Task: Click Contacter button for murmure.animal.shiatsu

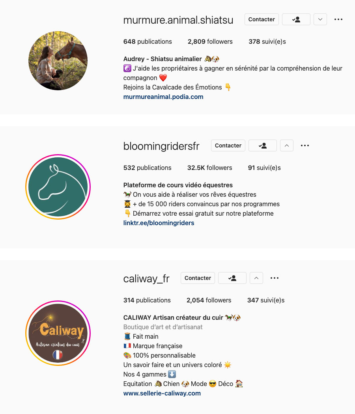Action: tap(262, 19)
